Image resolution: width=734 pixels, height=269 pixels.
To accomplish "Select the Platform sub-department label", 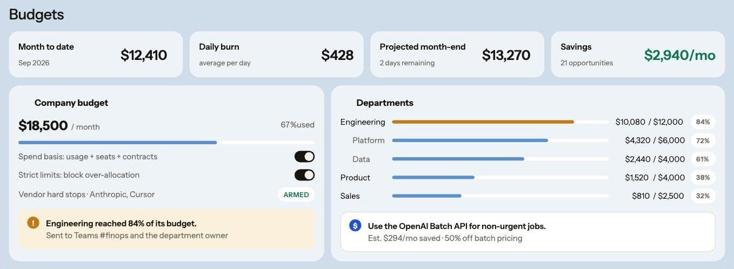I will 369,140.
